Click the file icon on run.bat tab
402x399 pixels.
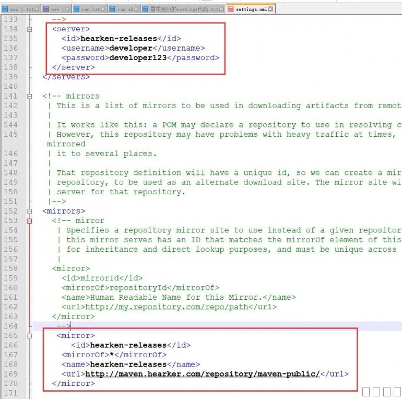77,9
